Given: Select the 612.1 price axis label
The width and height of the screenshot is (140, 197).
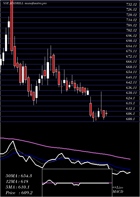Looking at the screenshot, I should pos(130,109).
